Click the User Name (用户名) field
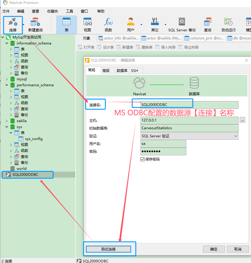Viewport: 251px width, 263px height. pyautogui.click(x=163, y=144)
